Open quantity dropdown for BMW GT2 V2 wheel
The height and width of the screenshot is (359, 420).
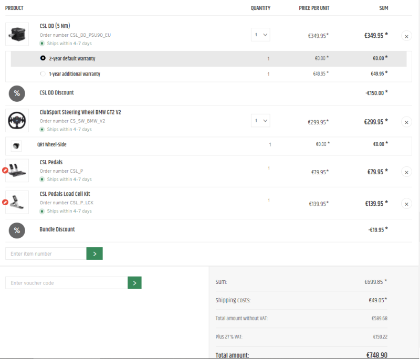260,121
